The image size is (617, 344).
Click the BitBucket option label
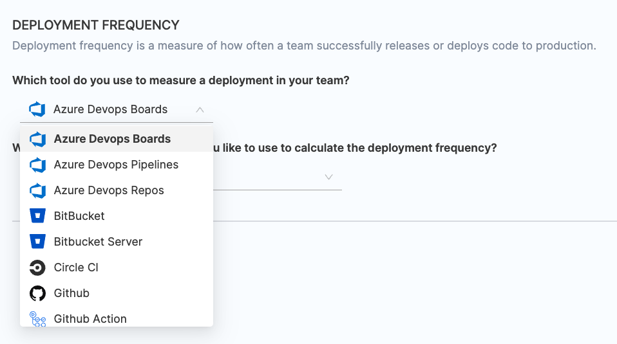pyautogui.click(x=79, y=216)
